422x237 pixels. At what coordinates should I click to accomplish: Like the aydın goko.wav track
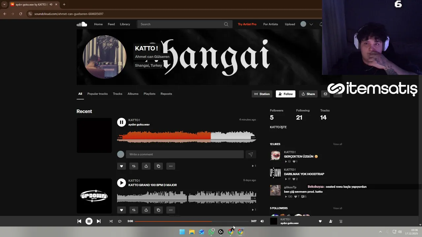(x=121, y=166)
